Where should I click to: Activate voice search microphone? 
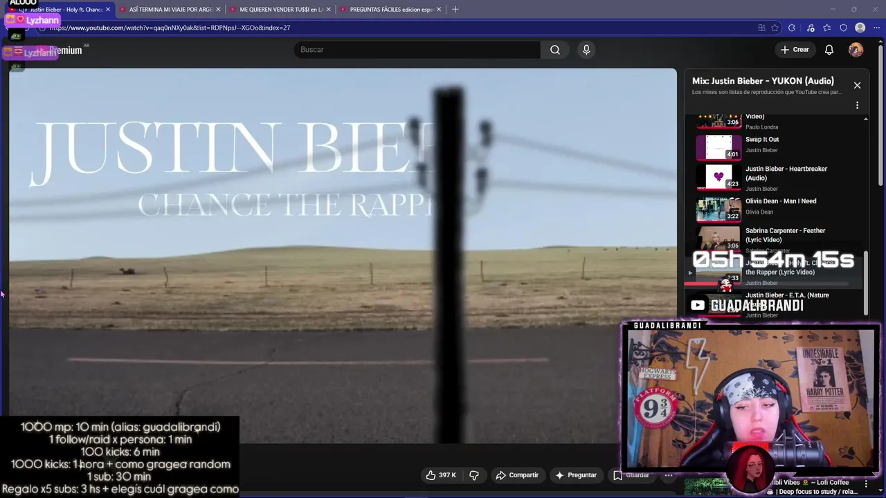click(586, 50)
